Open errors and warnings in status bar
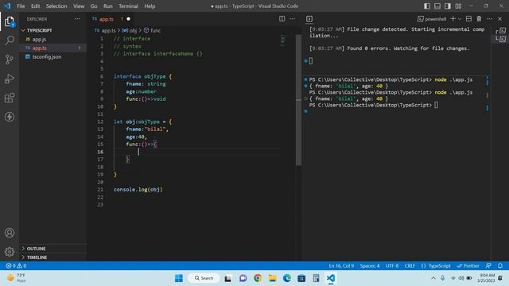 (x=16, y=265)
